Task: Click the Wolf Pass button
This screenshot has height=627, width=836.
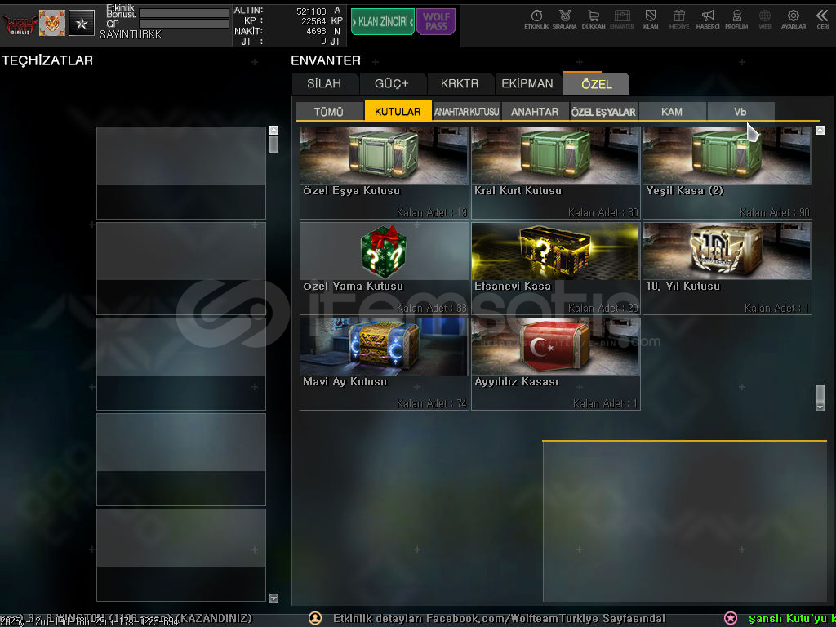Action: coord(436,22)
